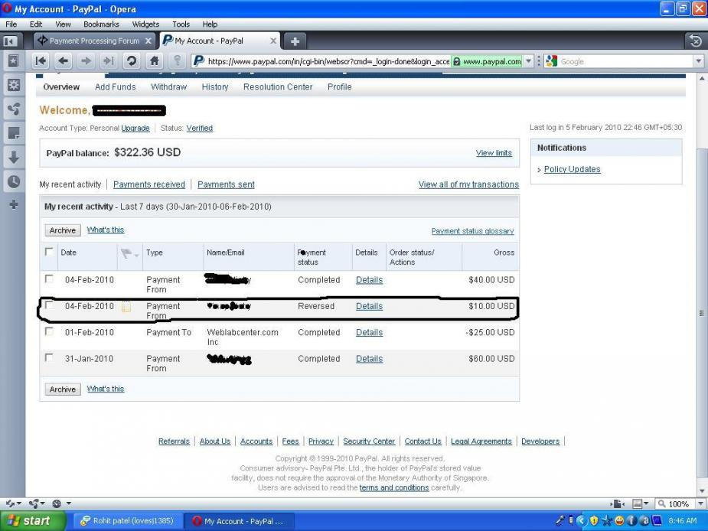Open the Tools menu
This screenshot has width=708, height=531.
[181, 24]
